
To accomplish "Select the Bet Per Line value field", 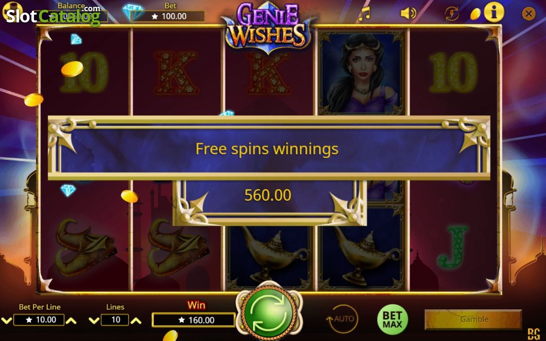I will (38, 320).
